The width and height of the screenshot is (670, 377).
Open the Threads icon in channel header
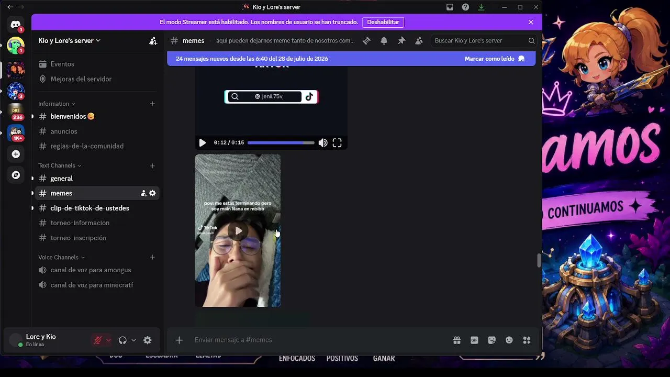366,41
